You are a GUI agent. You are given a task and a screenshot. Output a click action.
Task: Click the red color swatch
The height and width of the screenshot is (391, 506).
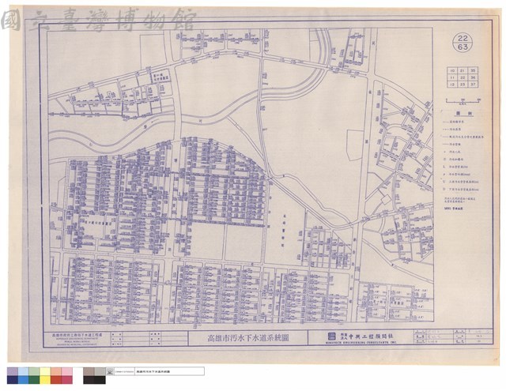tap(56, 380)
